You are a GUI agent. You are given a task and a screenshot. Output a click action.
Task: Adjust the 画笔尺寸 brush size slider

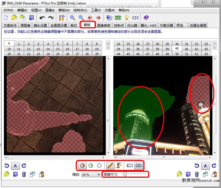(125, 174)
